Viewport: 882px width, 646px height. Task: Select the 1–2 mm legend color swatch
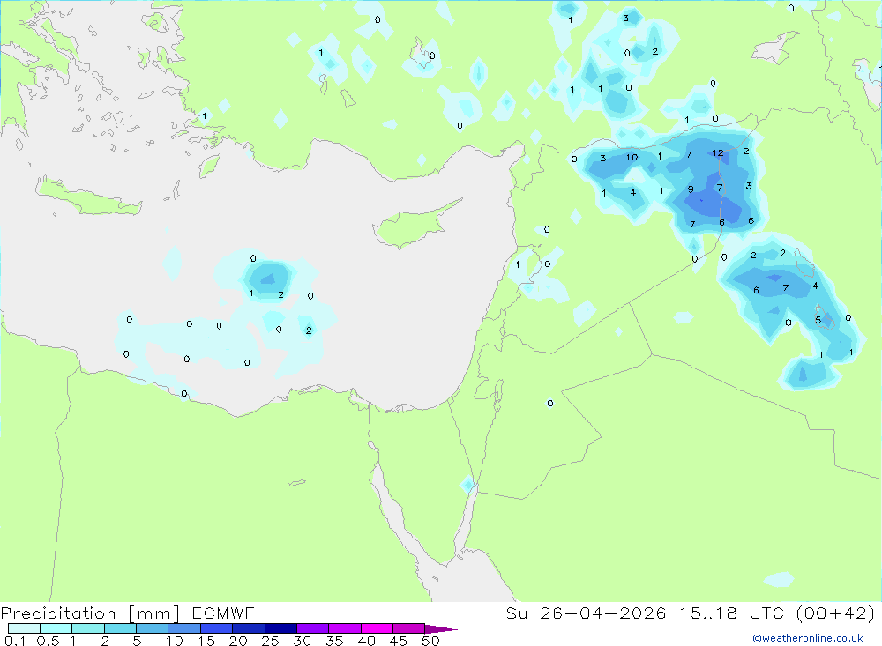88,628
